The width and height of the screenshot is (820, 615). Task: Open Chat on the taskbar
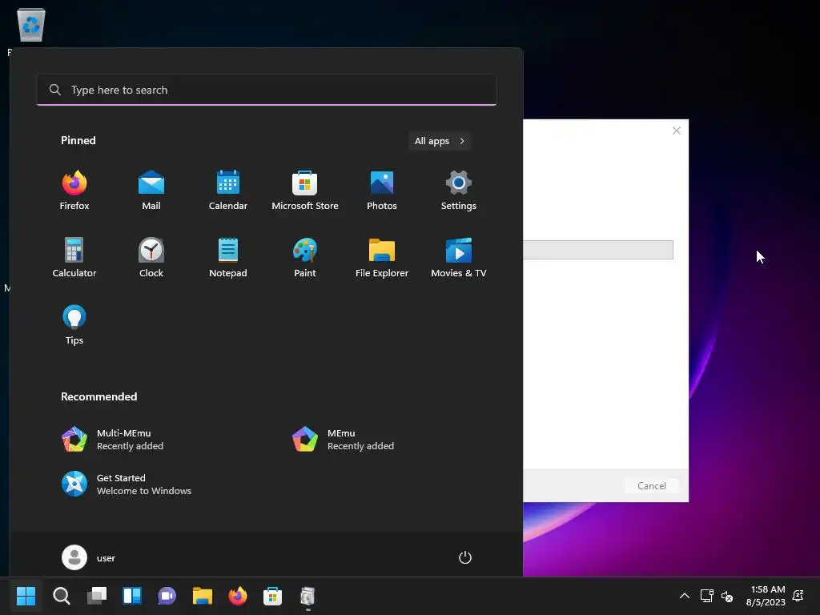click(167, 596)
